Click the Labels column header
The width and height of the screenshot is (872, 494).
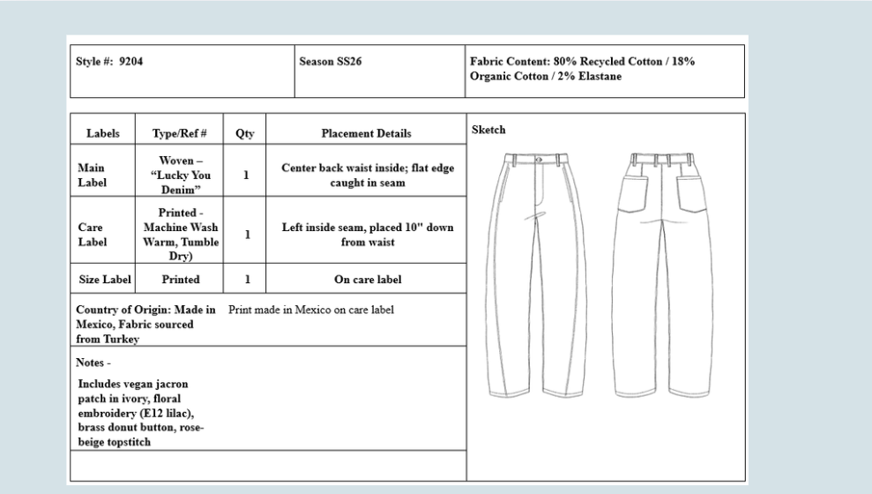click(x=103, y=133)
